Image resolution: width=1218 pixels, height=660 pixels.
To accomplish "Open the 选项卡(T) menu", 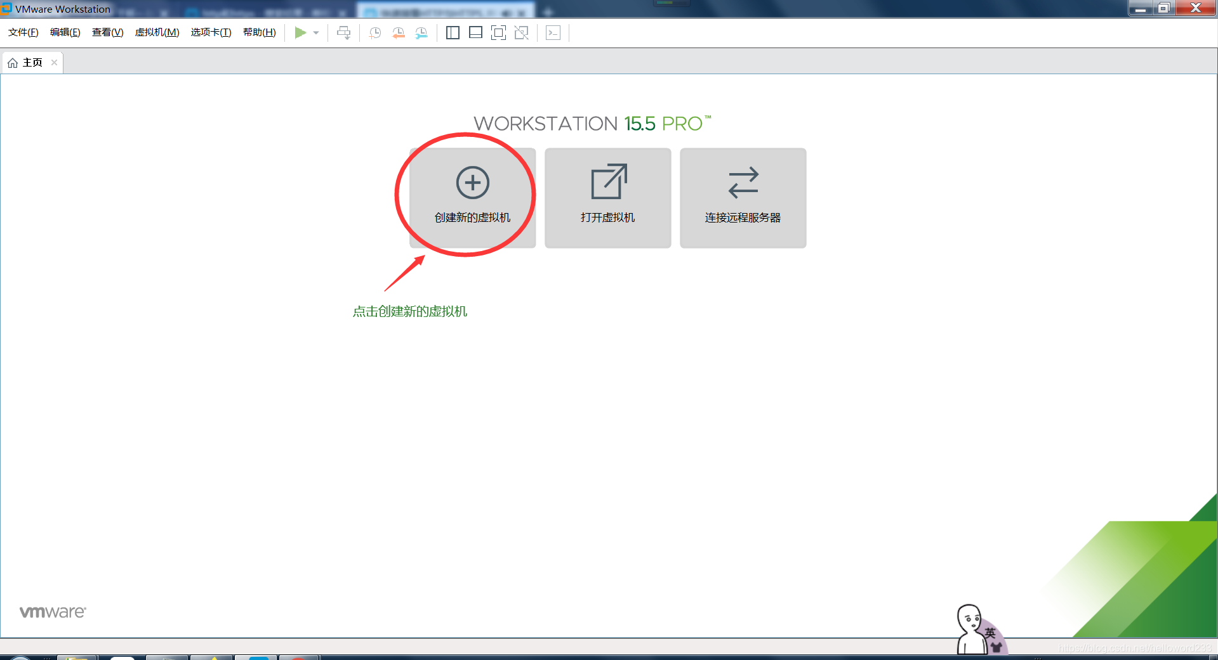I will pos(211,32).
